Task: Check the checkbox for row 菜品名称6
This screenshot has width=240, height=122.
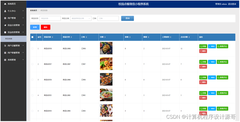Action: point(32,80)
